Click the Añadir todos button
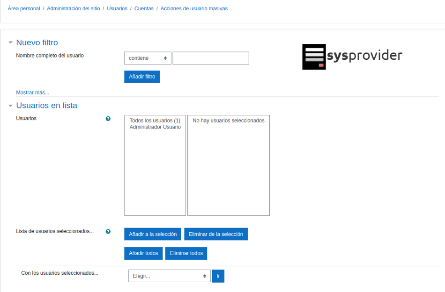 [x=143, y=253]
